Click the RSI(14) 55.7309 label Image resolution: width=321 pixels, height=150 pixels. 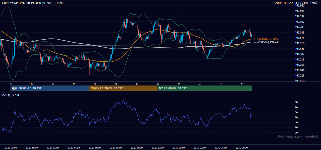(11, 95)
